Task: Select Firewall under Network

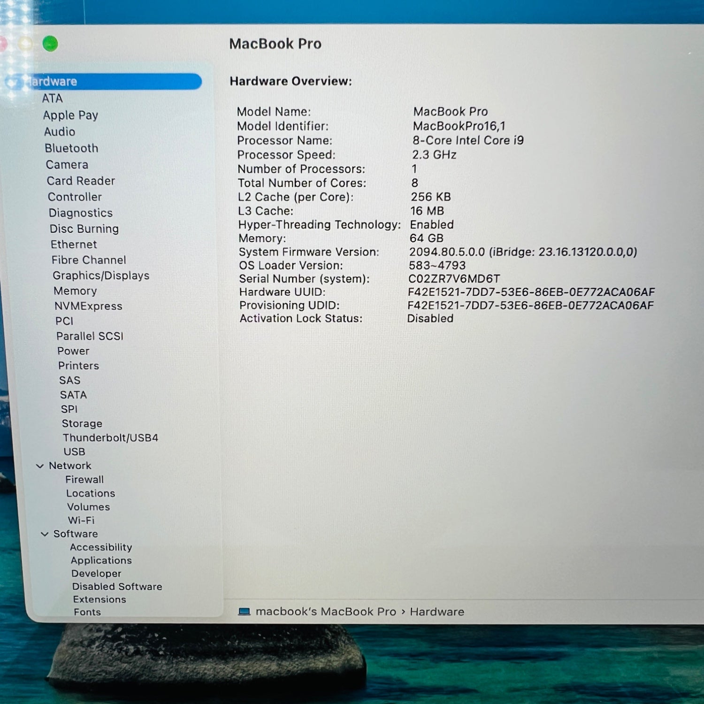Action: [84, 479]
